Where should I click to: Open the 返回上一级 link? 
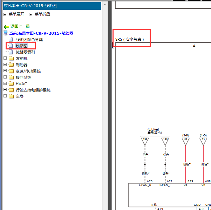point(20,26)
